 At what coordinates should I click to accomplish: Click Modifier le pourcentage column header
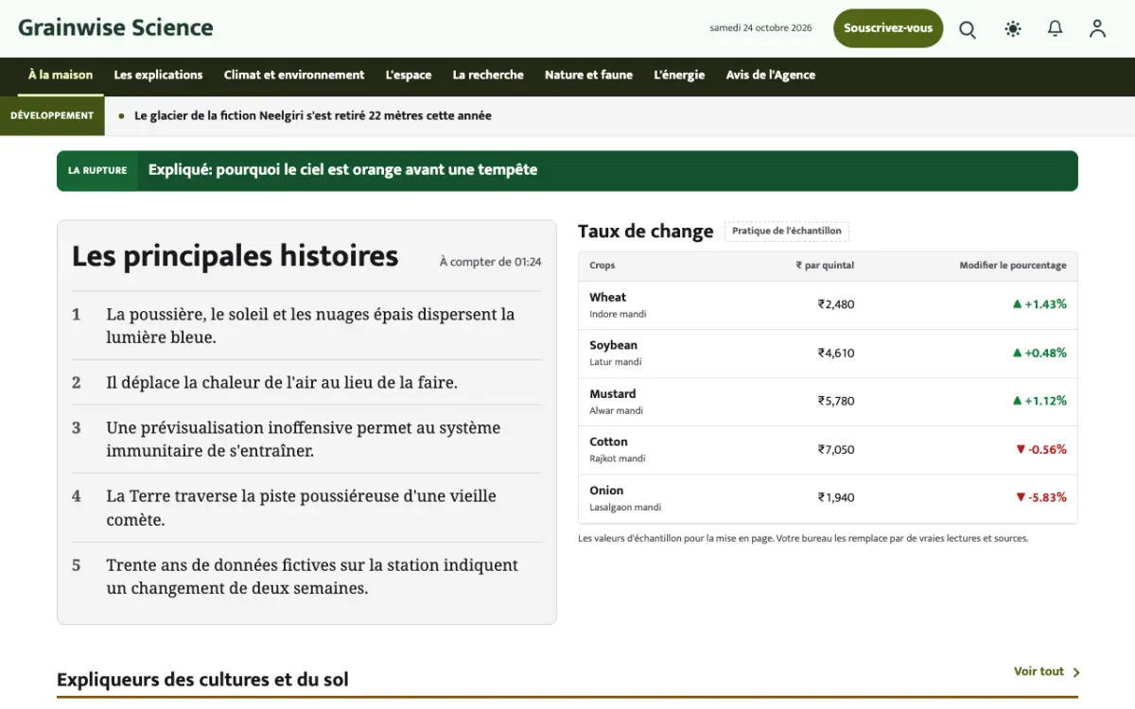1013,266
